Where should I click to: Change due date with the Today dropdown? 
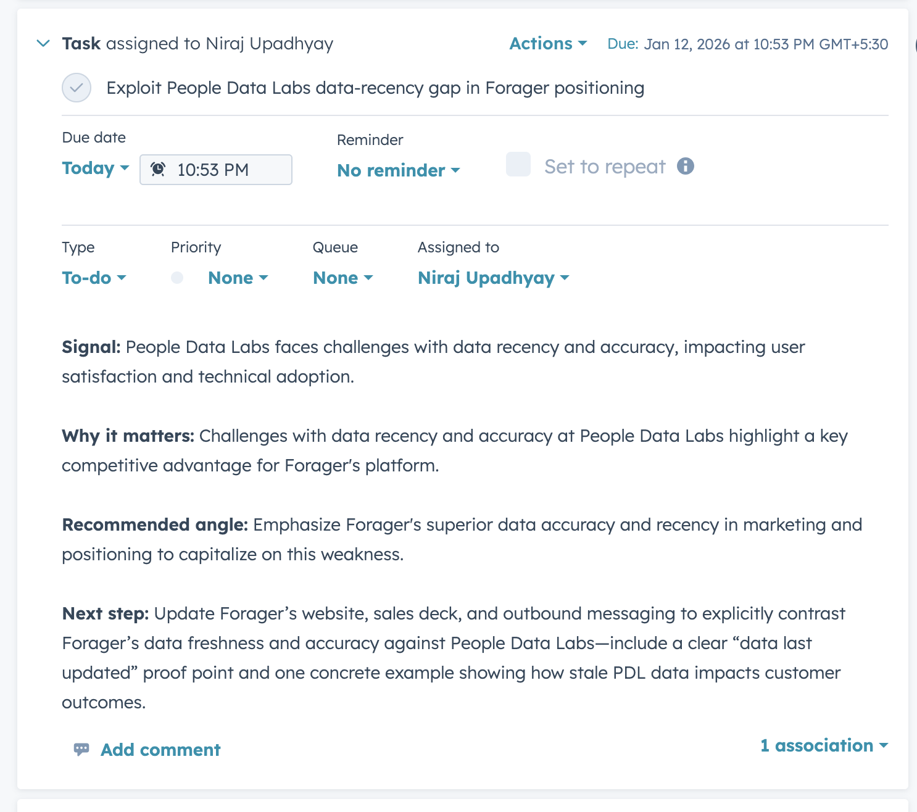pos(94,168)
